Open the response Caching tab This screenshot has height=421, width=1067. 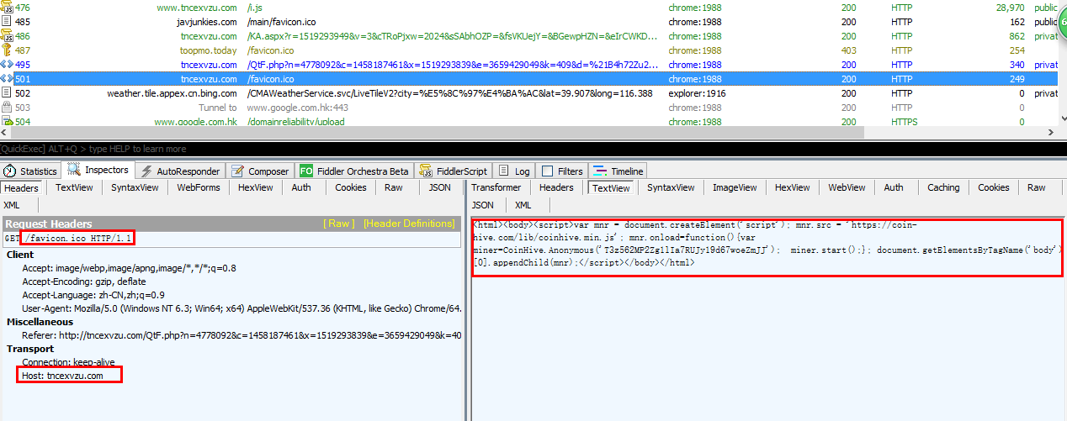tap(943, 188)
